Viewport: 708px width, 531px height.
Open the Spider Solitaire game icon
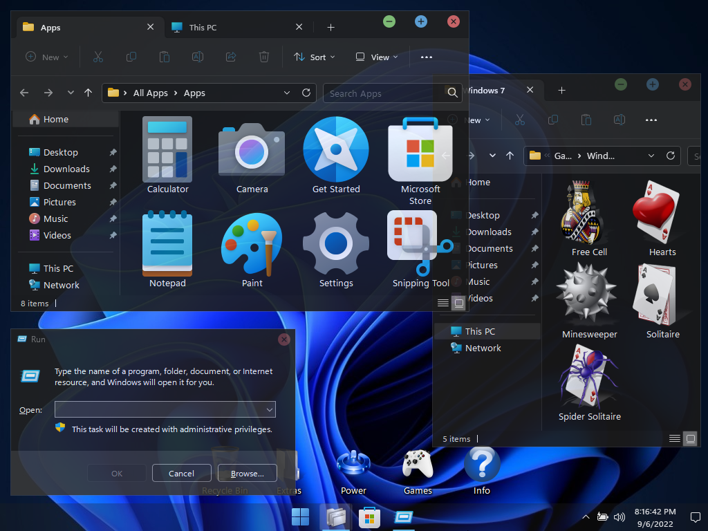[588, 377]
